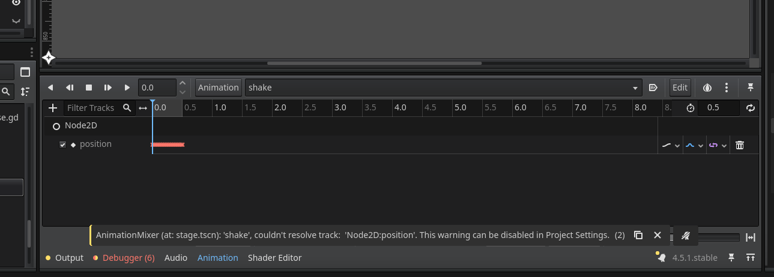Toggle animation looping icon
Viewport: 774px width, 277px height.
[x=750, y=108]
